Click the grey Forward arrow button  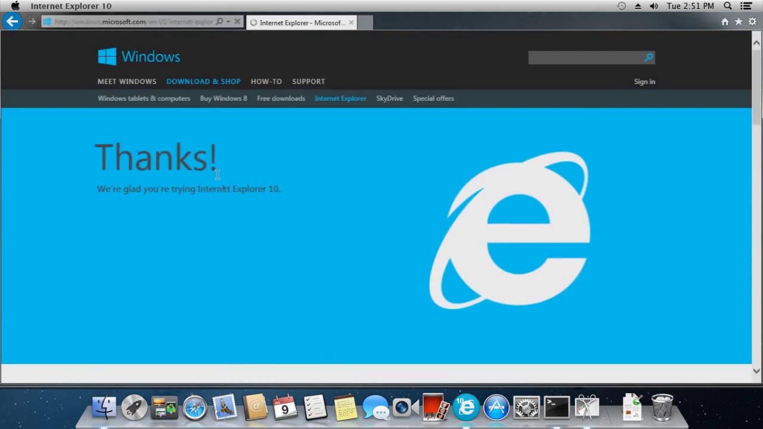[x=32, y=21]
